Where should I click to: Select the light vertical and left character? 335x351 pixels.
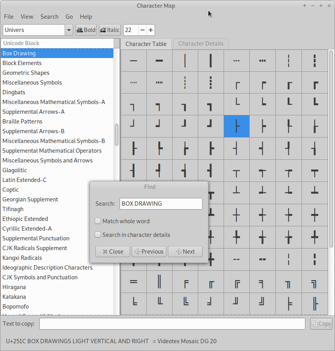(236, 148)
